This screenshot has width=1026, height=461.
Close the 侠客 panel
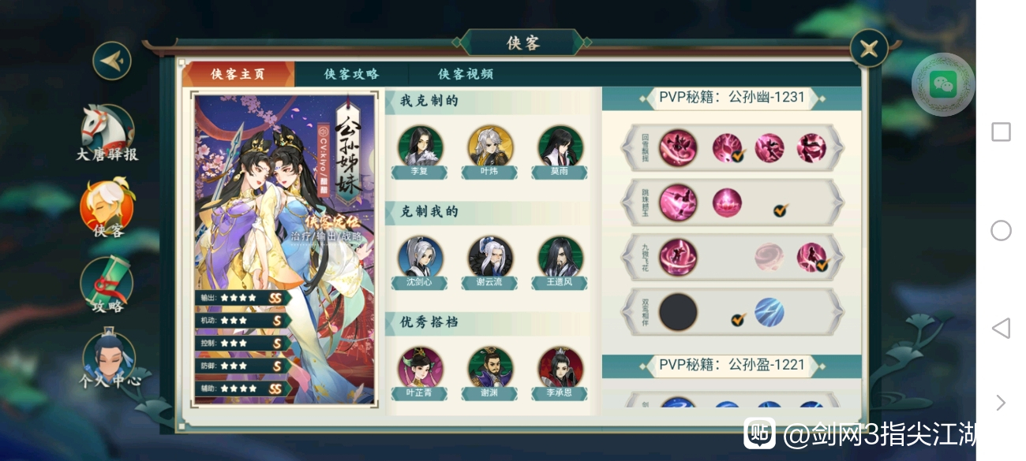point(869,49)
